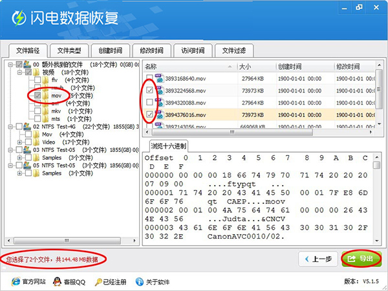388x291 pixels.
Task: Click the hex viewer scroll down arrow
Action: pos(377,241)
